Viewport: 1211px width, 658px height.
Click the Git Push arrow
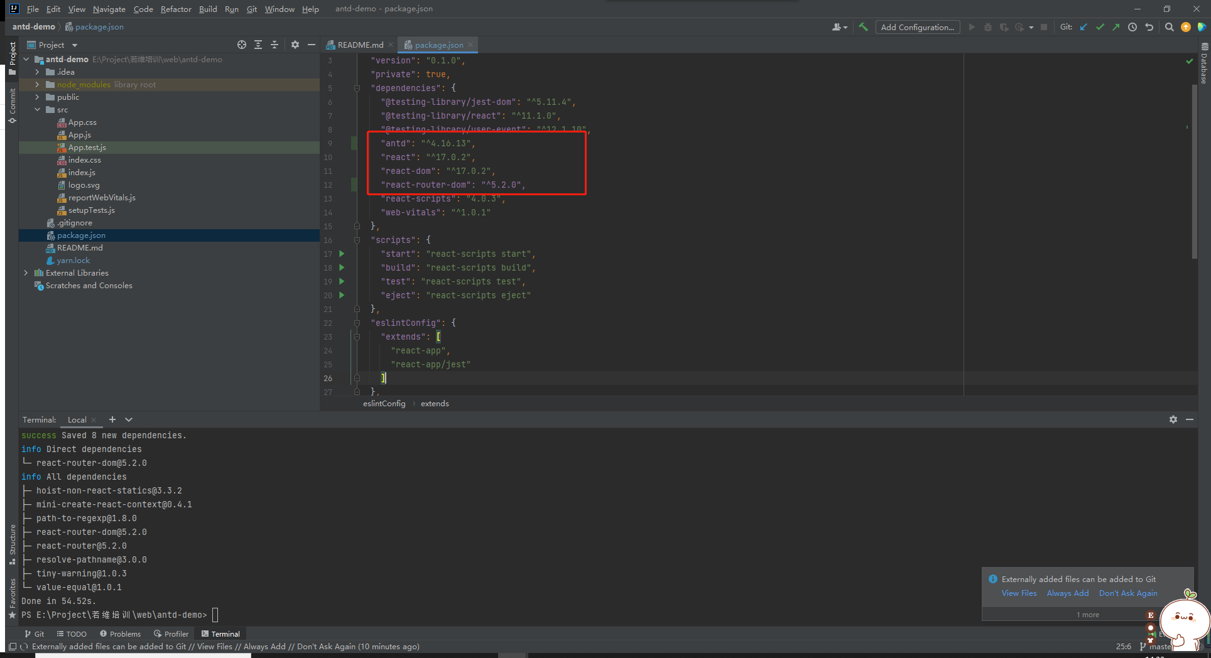(1116, 27)
